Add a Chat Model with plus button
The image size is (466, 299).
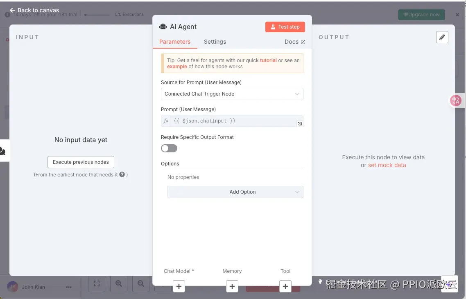[179, 287]
